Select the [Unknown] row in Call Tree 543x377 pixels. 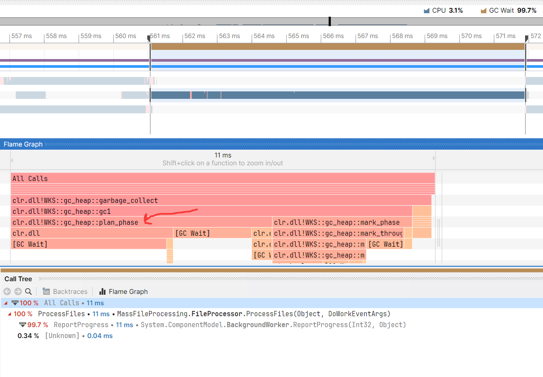[62, 336]
